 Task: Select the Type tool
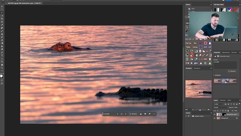(x=2, y=56)
